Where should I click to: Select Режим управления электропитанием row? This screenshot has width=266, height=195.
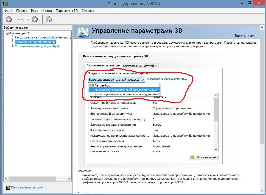(151, 146)
